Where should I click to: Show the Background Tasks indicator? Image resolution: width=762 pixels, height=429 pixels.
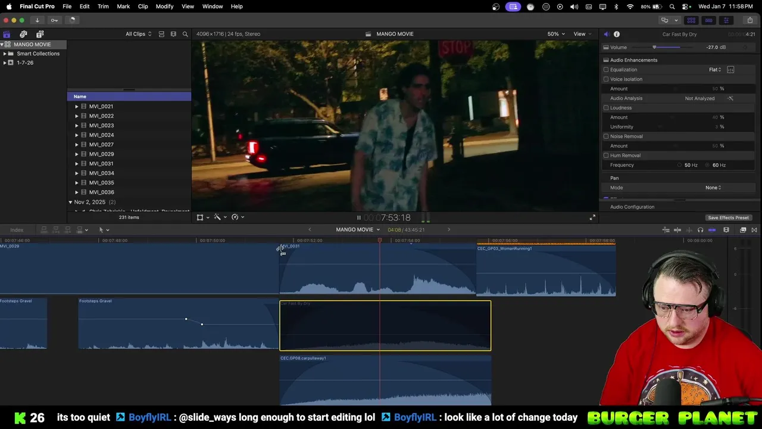click(x=72, y=20)
